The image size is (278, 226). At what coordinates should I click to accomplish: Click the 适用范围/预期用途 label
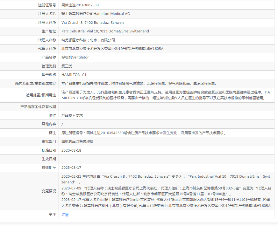pos(41,95)
